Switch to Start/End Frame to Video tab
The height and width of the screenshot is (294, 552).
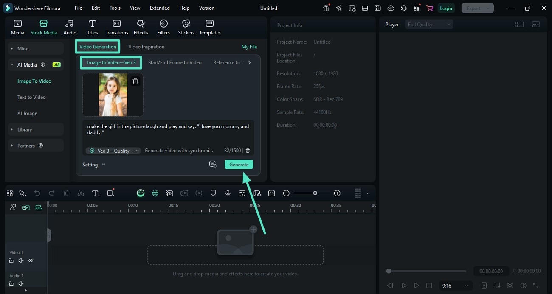(175, 62)
